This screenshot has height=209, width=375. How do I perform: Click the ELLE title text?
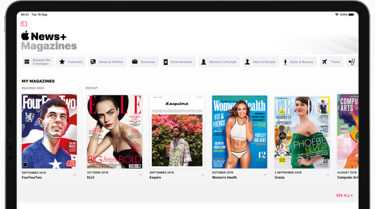[91, 177]
